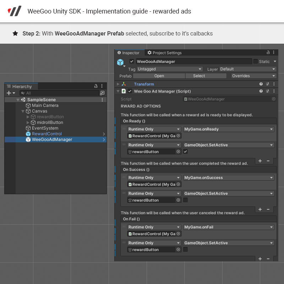Image resolution: width=284 pixels, height=284 pixels.
Task: Select RewardControl in the Hierarchy
Action: coord(47,134)
